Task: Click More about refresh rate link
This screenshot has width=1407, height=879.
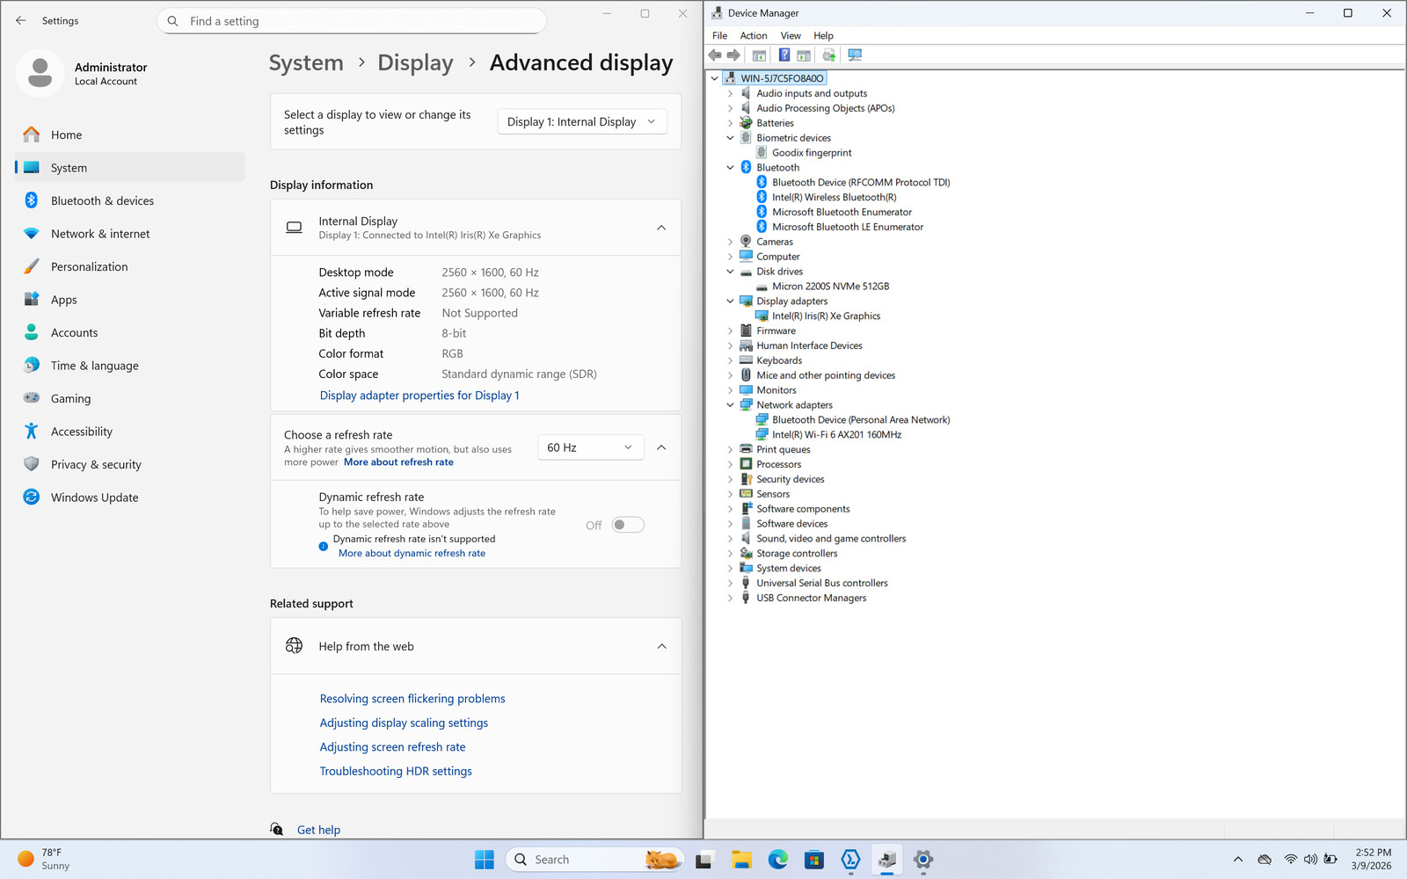Action: [398, 462]
